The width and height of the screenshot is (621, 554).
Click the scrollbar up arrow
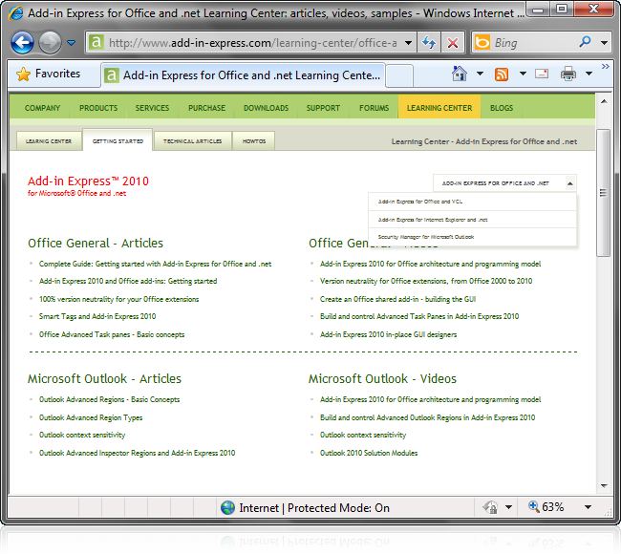click(x=604, y=102)
